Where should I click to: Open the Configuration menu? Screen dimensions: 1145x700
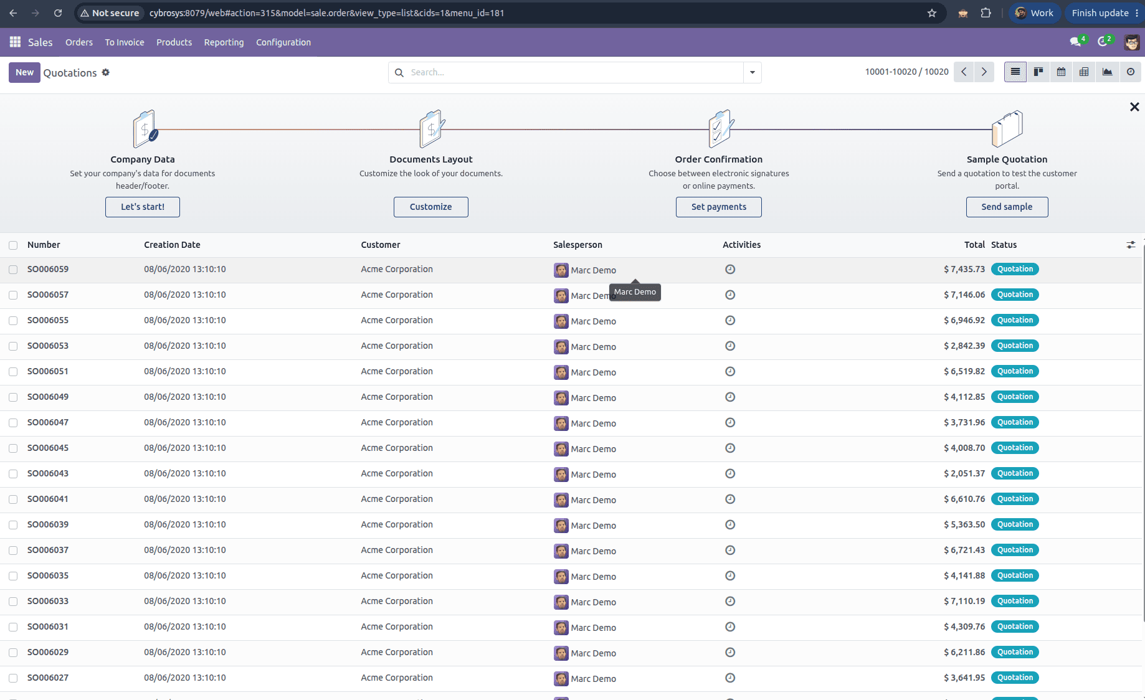(x=283, y=42)
